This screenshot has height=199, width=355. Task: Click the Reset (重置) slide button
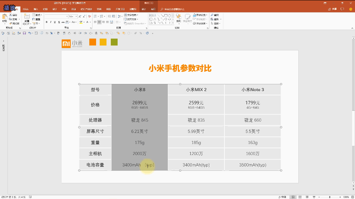36,19
